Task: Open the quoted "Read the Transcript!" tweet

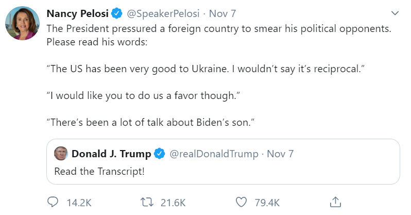Action: pos(99,171)
